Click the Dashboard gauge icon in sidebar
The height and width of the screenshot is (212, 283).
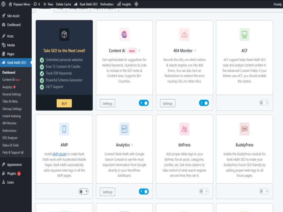(3, 25)
